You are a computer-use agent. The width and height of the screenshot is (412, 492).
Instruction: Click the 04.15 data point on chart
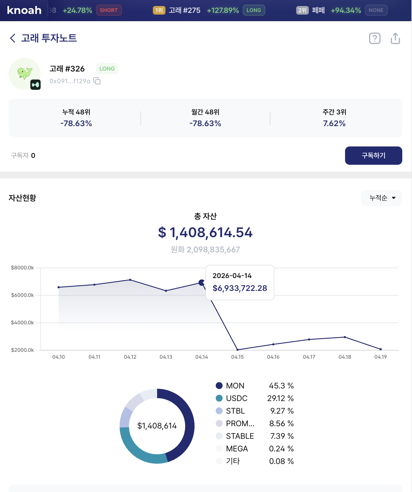click(237, 350)
